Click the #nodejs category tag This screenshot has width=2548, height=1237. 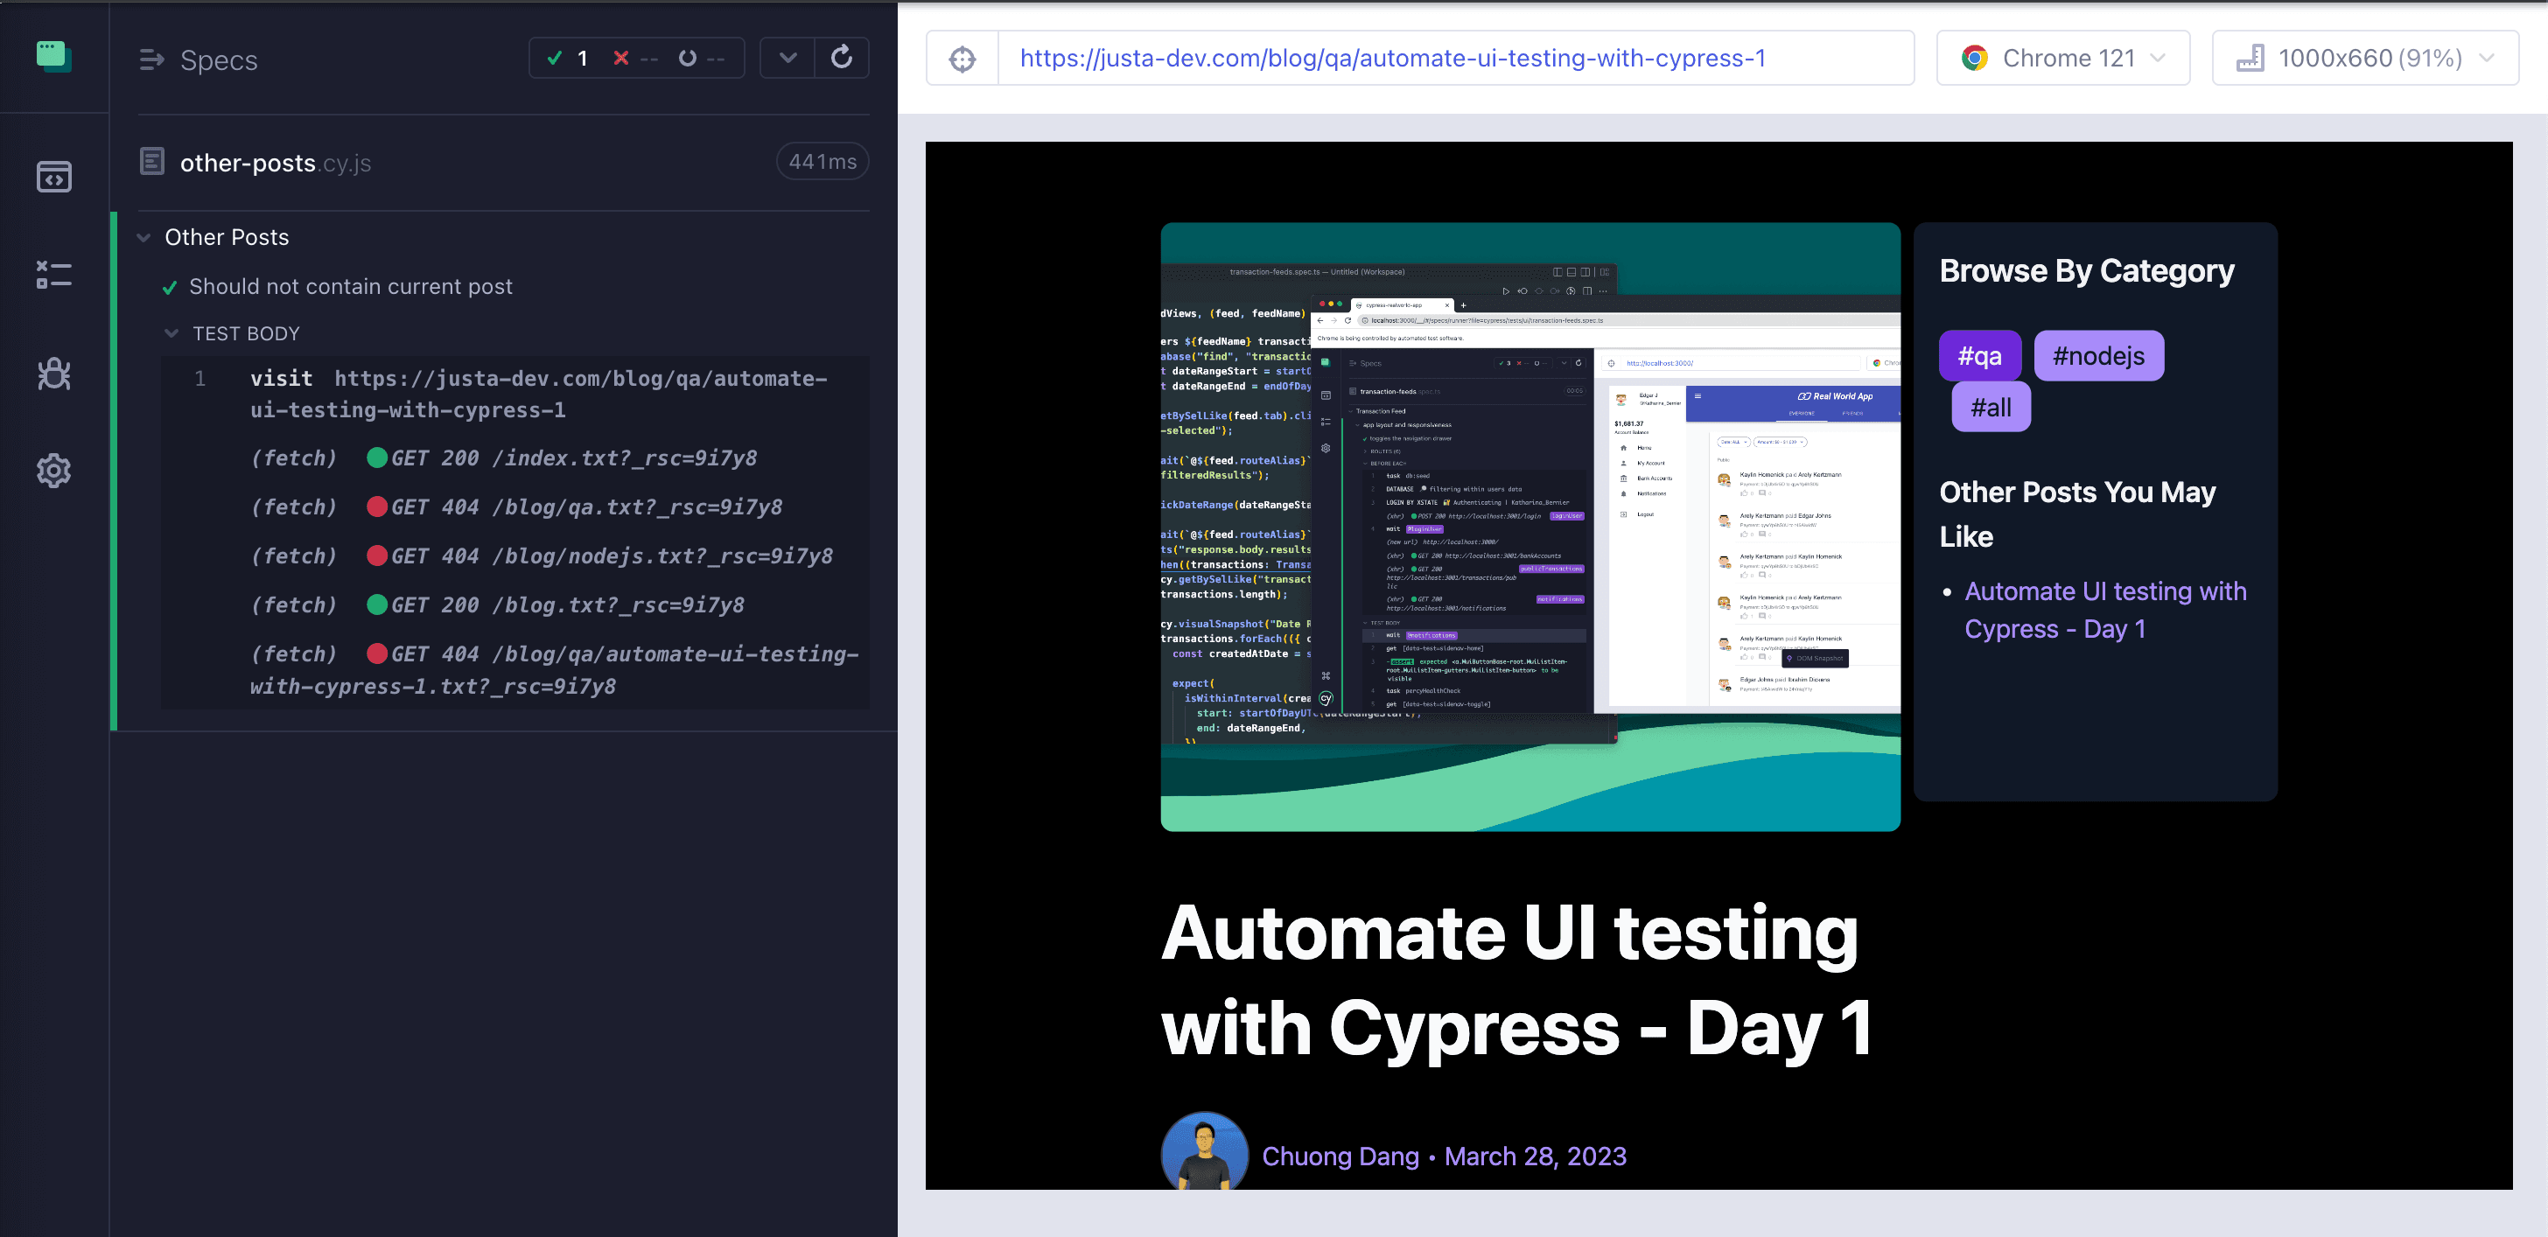[2098, 356]
